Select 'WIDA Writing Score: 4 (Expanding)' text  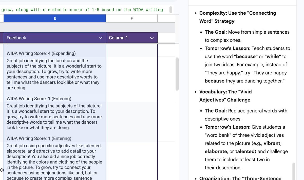tap(41, 53)
